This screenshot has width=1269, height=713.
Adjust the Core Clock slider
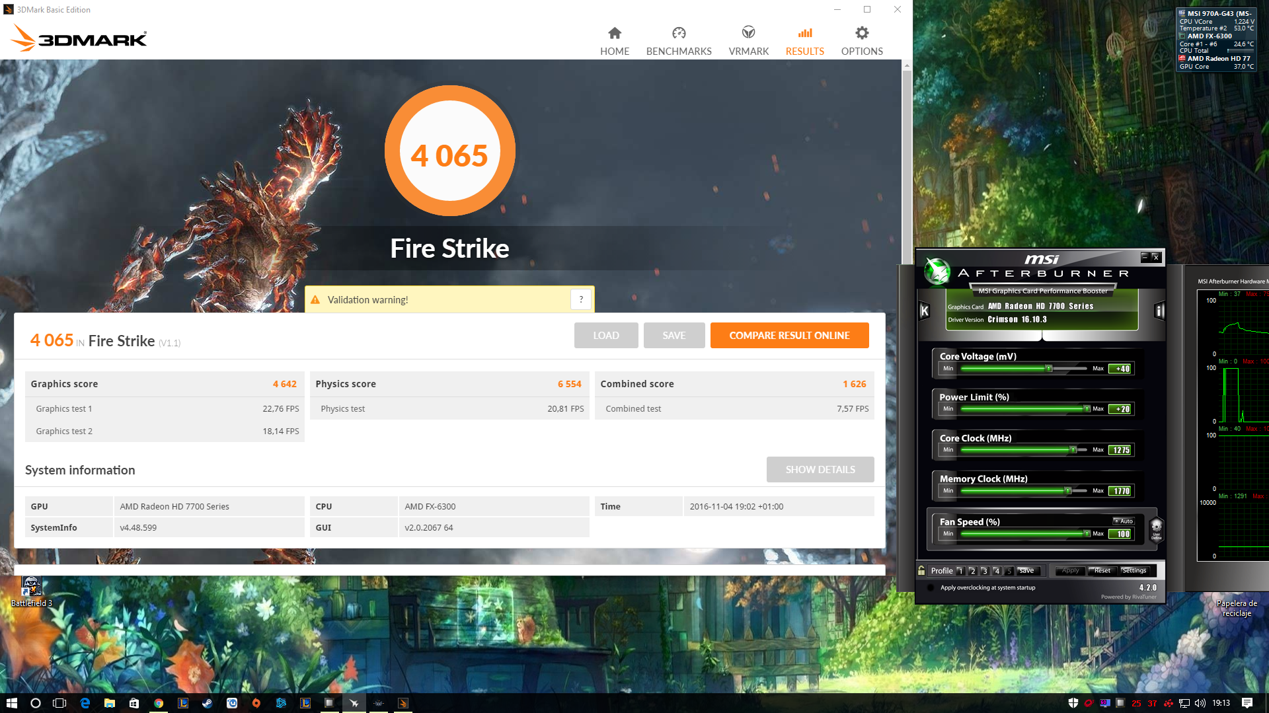[1023, 450]
